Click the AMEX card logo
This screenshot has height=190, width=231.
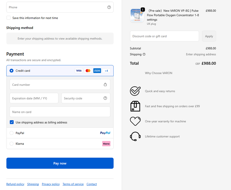coord(97,71)
